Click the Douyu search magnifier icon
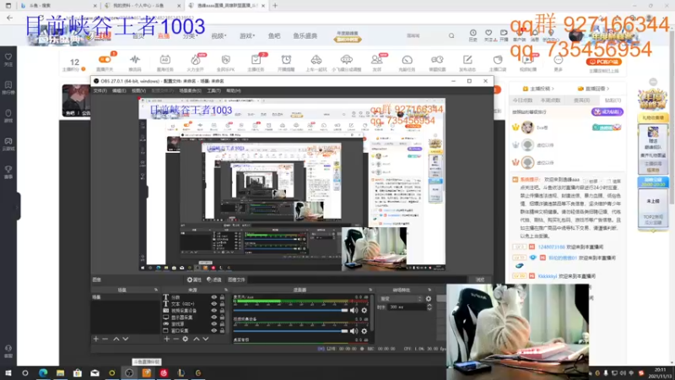Image resolution: width=675 pixels, height=380 pixels. [451, 35]
